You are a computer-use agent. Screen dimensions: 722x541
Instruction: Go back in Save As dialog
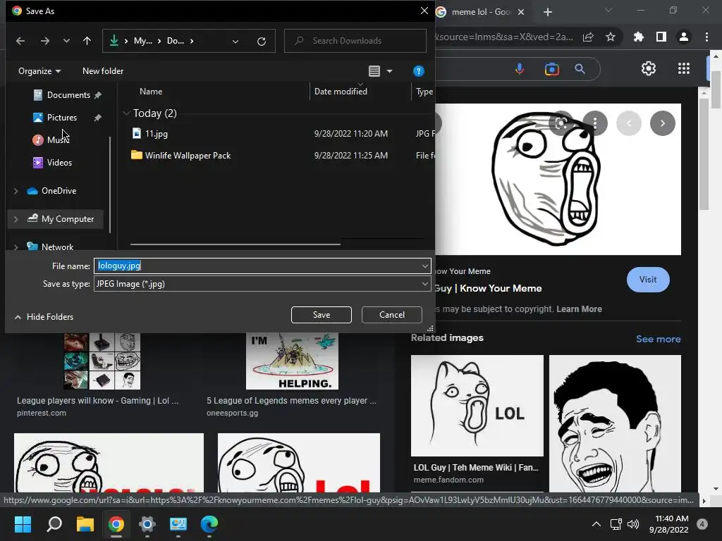(x=20, y=41)
